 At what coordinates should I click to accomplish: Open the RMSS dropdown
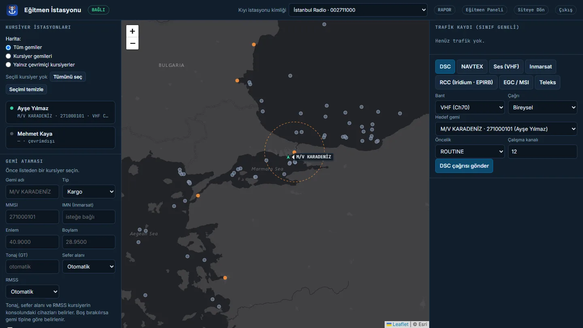32,292
